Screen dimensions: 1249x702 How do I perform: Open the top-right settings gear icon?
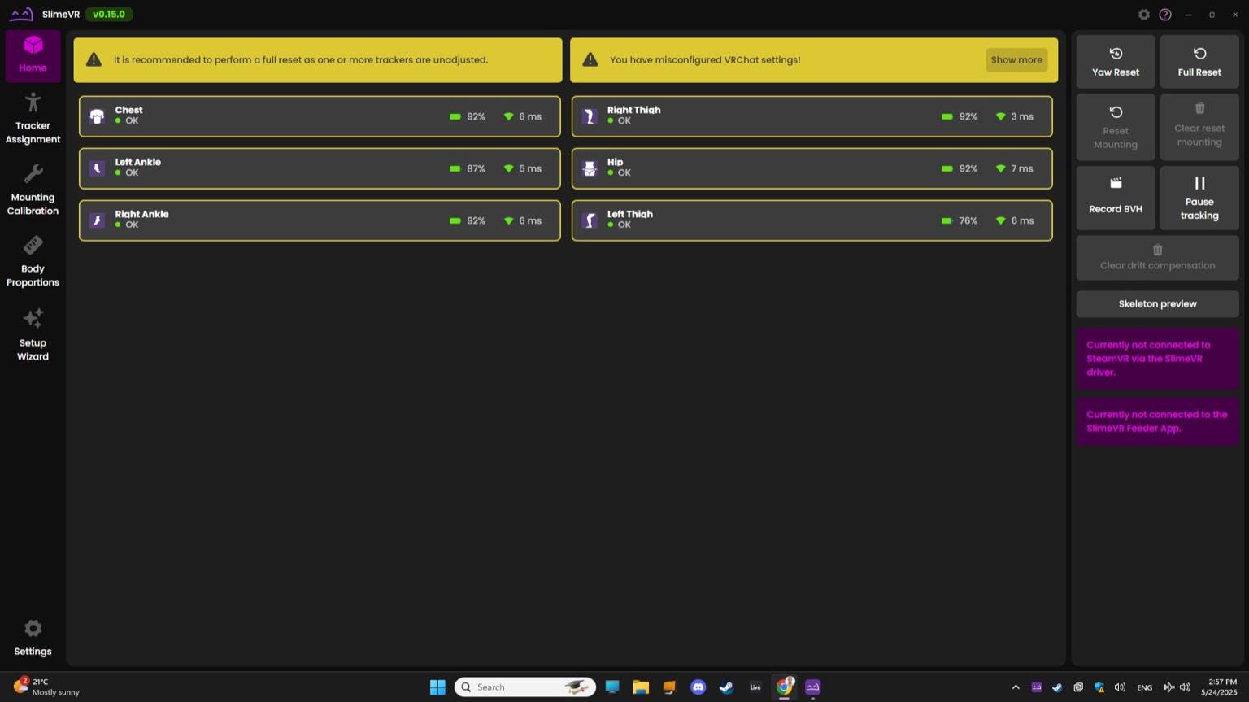[x=1144, y=15]
